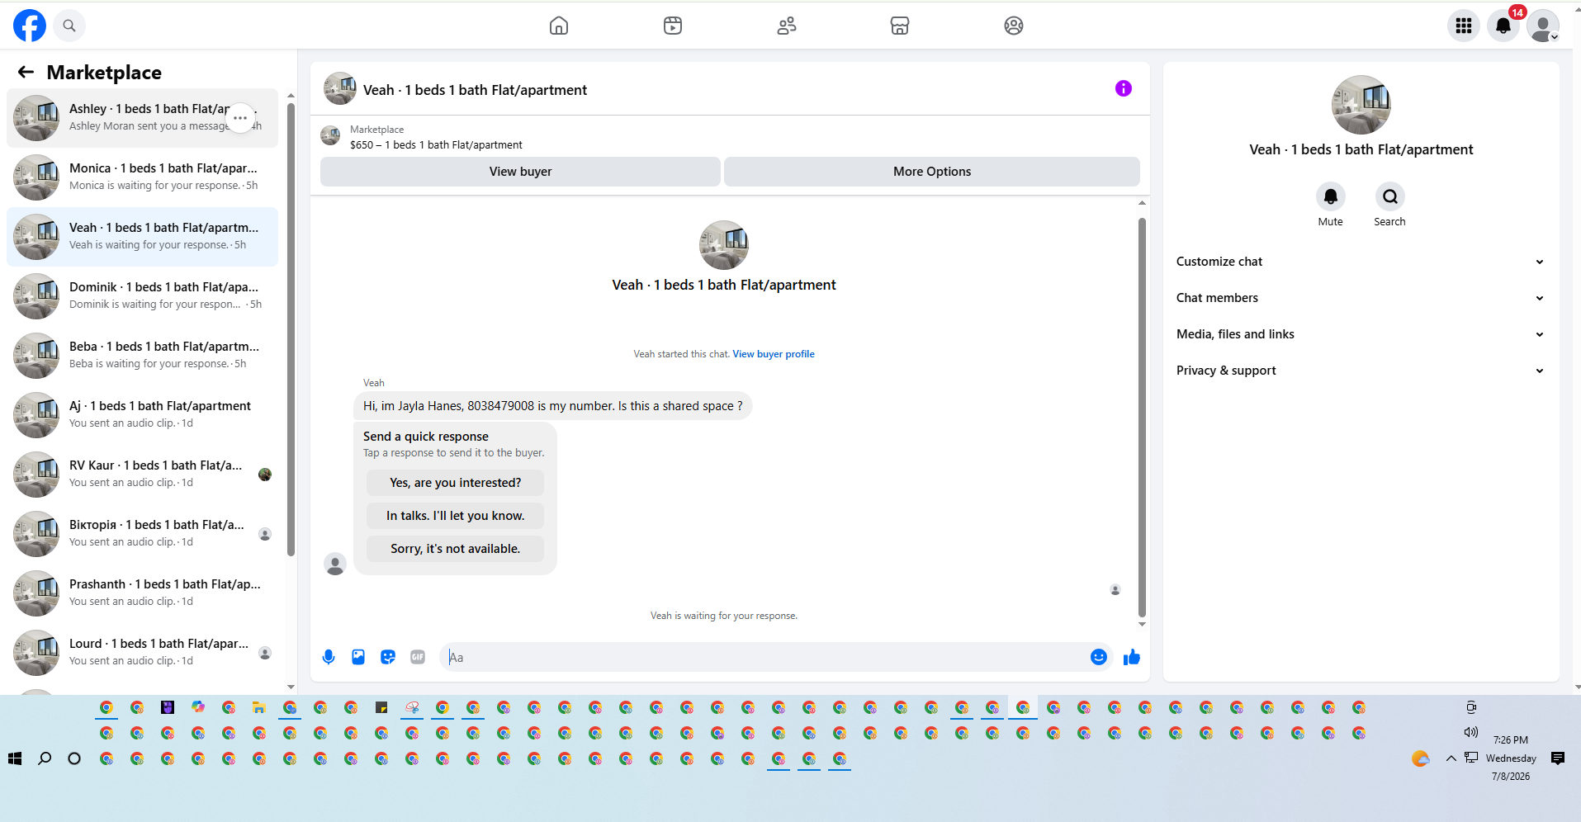The height and width of the screenshot is (822, 1581).
Task: Click the '$650 – 1 beds 1 bath Flat/apartment' listing text
Action: [436, 145]
